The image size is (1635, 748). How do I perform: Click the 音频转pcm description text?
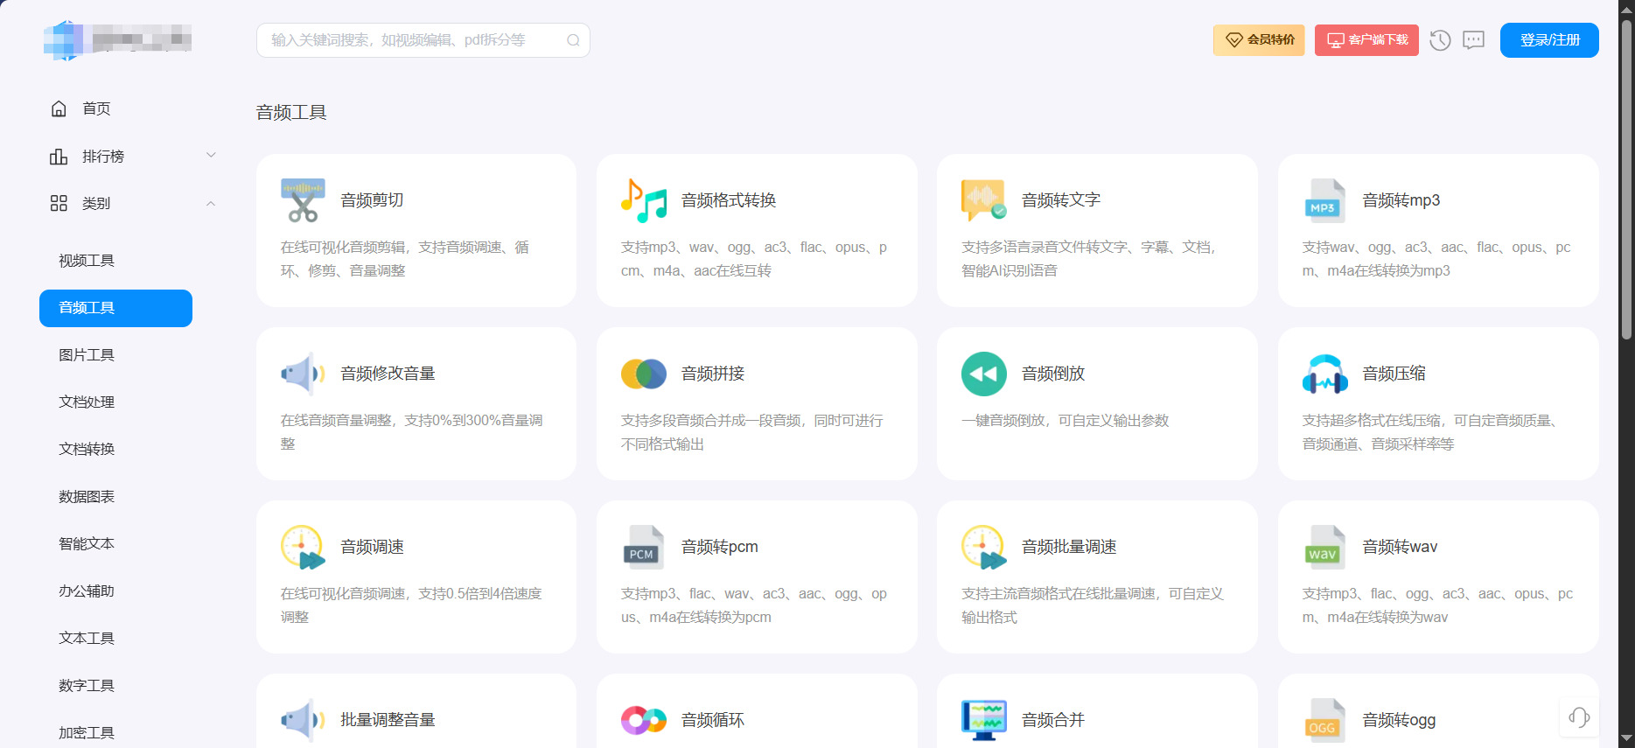[x=754, y=605]
